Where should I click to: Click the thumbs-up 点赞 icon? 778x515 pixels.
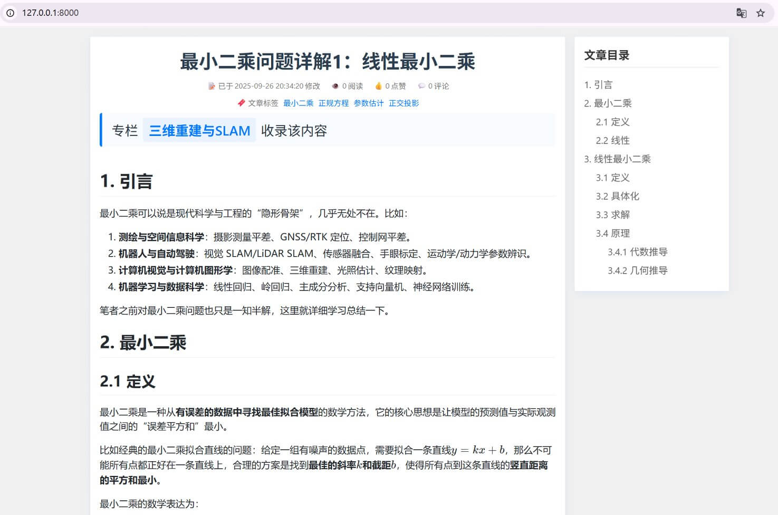pyautogui.click(x=379, y=85)
